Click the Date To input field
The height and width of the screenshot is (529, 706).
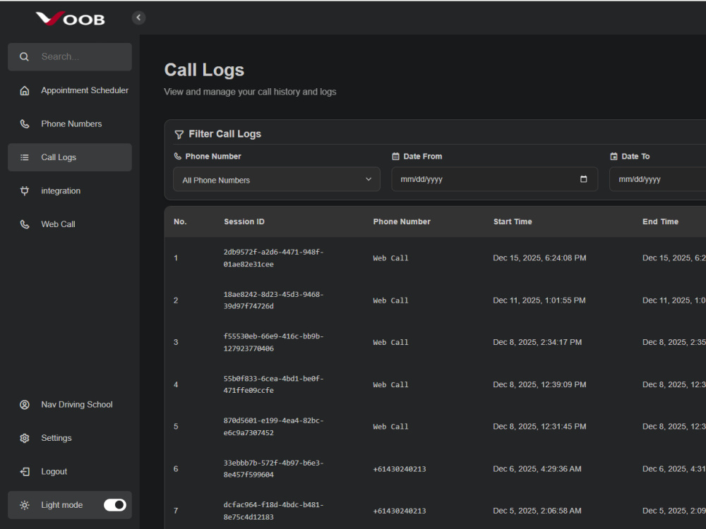pos(657,179)
